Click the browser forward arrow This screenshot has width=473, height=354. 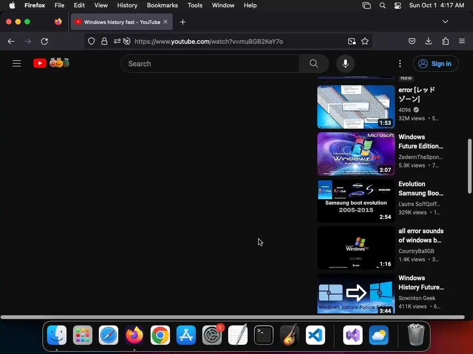pyautogui.click(x=28, y=41)
